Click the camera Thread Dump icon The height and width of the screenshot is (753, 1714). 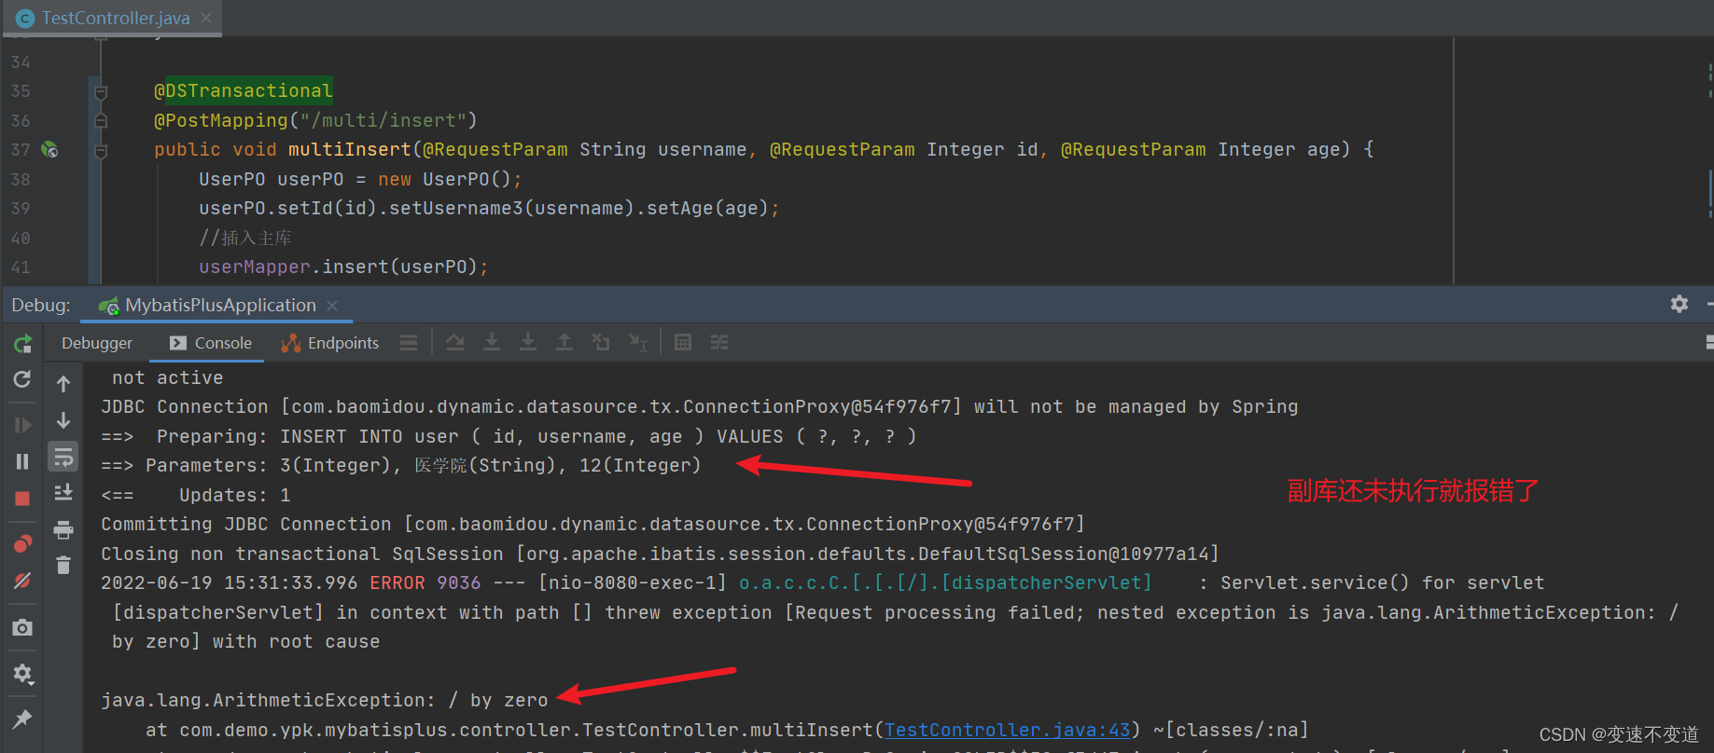click(22, 627)
